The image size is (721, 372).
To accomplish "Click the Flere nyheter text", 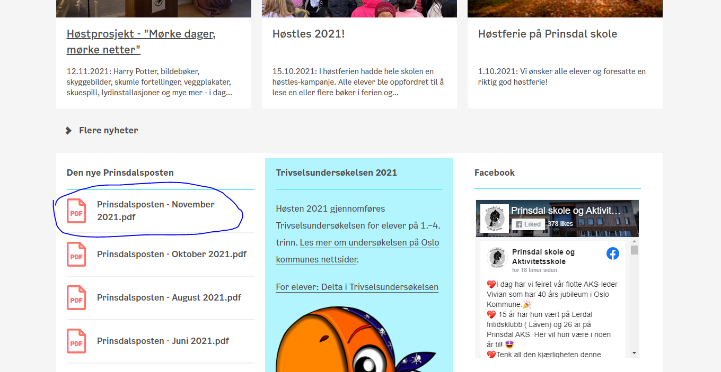I will 108,130.
